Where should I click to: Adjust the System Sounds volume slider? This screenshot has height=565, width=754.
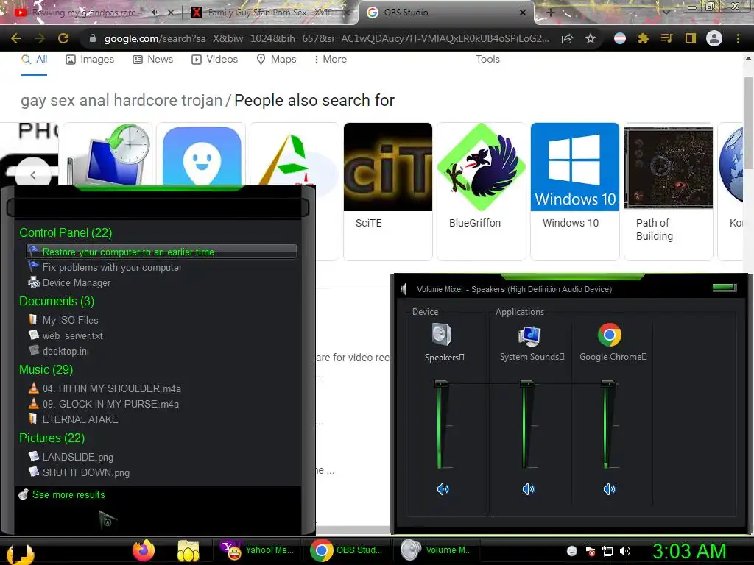tap(526, 383)
